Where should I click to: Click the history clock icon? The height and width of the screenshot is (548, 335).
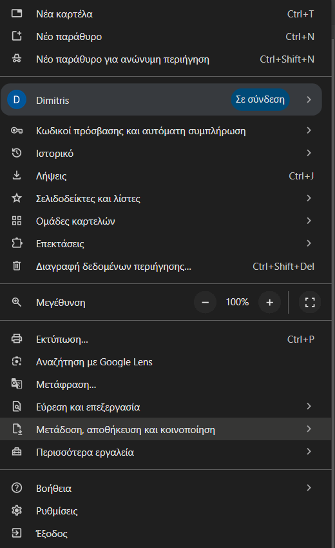coord(16,153)
